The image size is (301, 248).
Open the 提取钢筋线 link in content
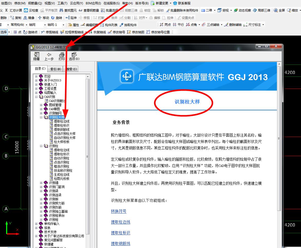pos(121,243)
